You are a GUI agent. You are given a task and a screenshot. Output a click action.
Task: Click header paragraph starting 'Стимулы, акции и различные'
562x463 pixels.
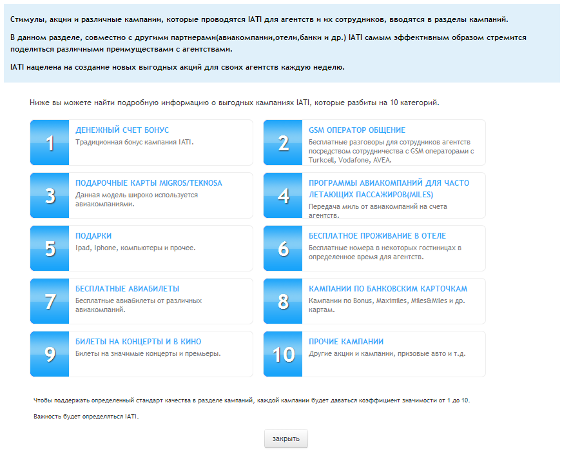click(259, 19)
